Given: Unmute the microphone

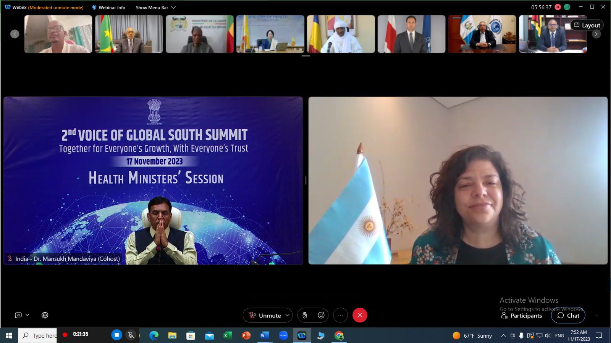Looking at the screenshot, I should point(265,315).
